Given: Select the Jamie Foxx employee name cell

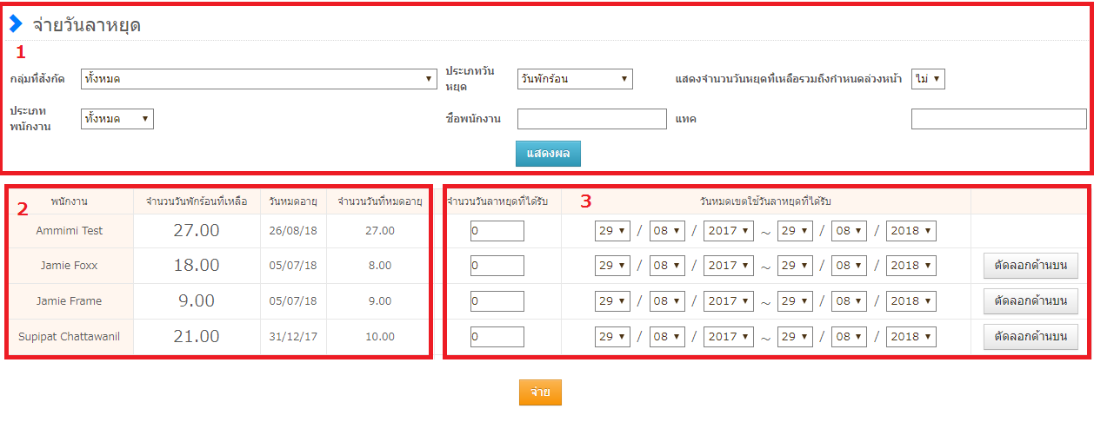Looking at the screenshot, I should tap(70, 266).
